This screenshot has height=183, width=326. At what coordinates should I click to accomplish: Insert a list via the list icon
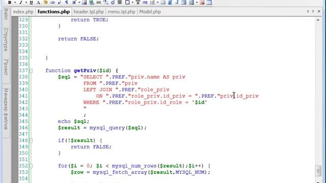pyautogui.click(x=152, y=3)
